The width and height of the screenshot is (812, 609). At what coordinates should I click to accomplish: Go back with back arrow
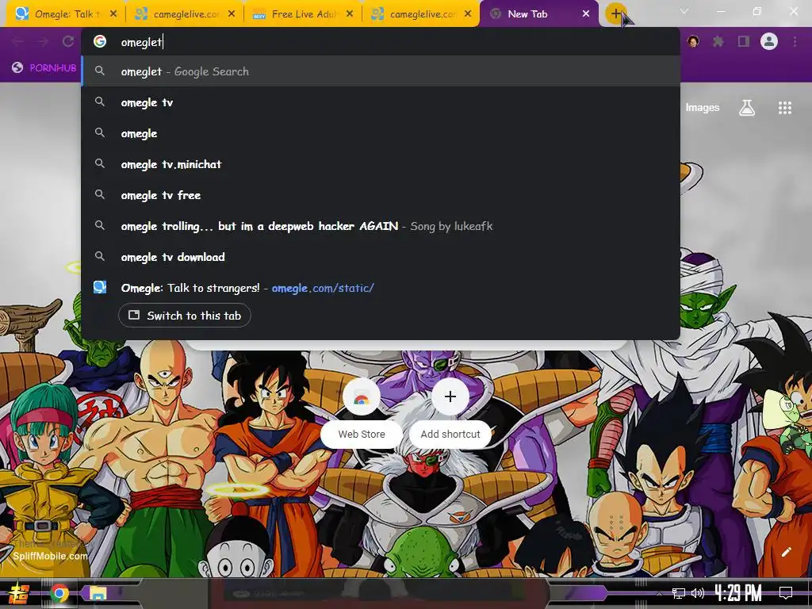17,41
